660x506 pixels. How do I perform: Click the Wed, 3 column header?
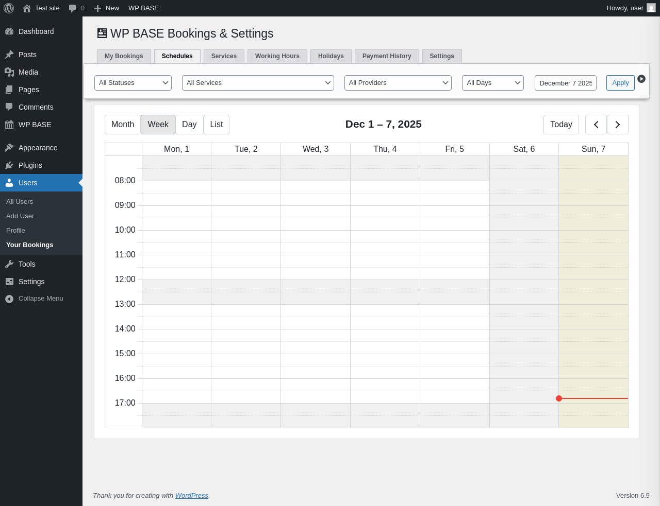point(316,149)
